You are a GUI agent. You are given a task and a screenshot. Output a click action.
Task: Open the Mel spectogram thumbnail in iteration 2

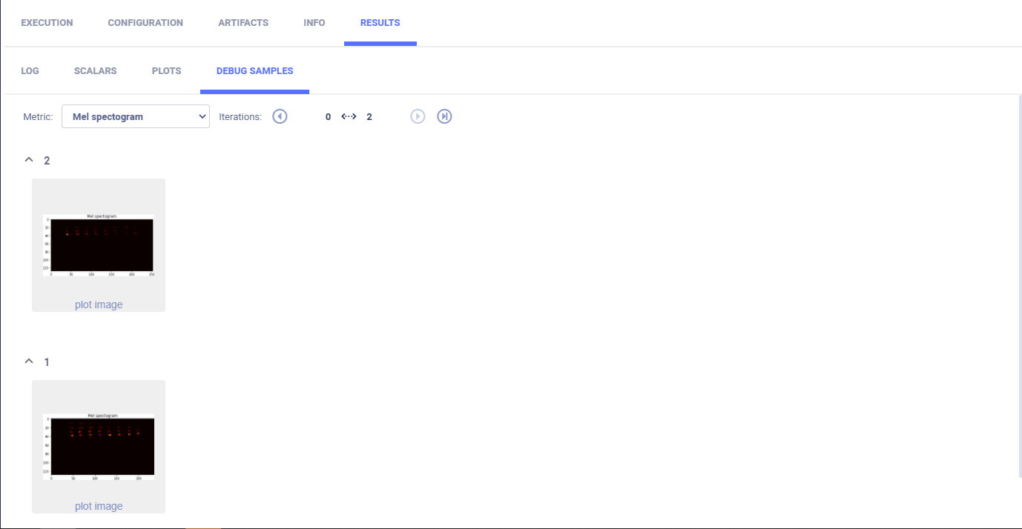[99, 245]
